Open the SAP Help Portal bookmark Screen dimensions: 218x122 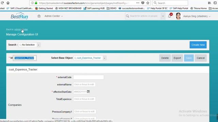click(178, 8)
